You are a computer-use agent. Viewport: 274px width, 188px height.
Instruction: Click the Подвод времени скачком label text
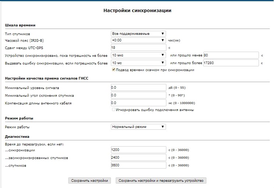pos(155,70)
